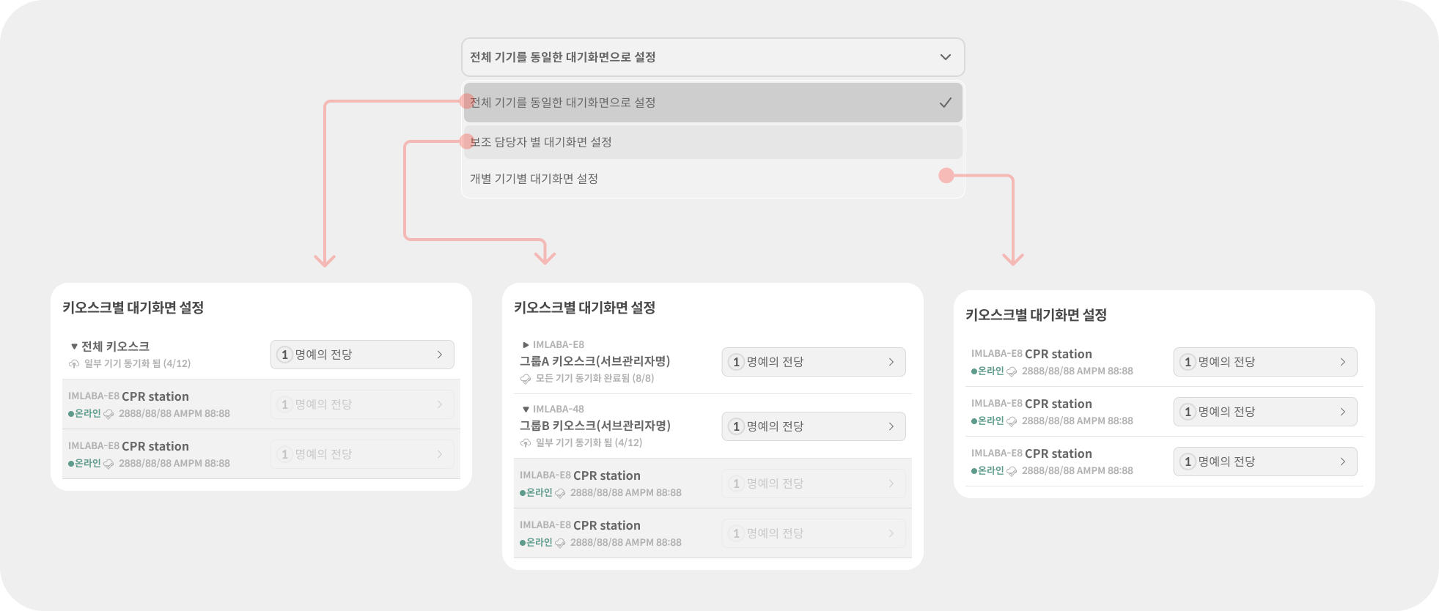Open the chevron of the top standby-screen combo box

[x=945, y=57]
